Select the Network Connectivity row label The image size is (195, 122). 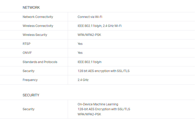click(x=38, y=17)
